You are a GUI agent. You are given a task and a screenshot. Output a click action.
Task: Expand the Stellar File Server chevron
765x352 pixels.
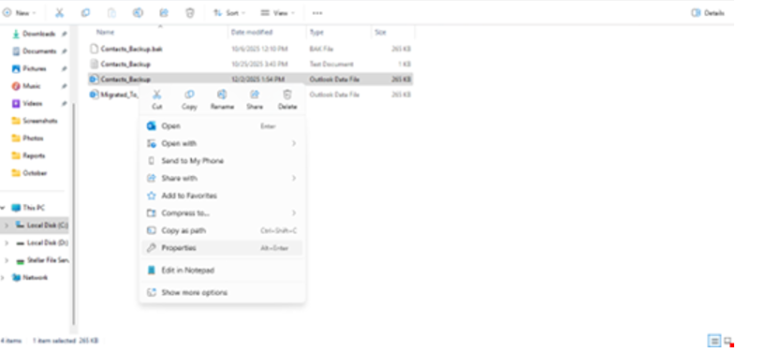tap(7, 260)
